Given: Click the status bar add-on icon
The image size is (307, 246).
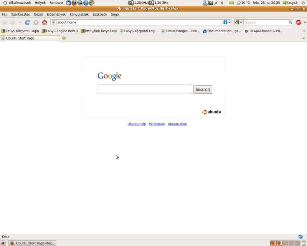Looking at the screenshot, I should (300, 237).
